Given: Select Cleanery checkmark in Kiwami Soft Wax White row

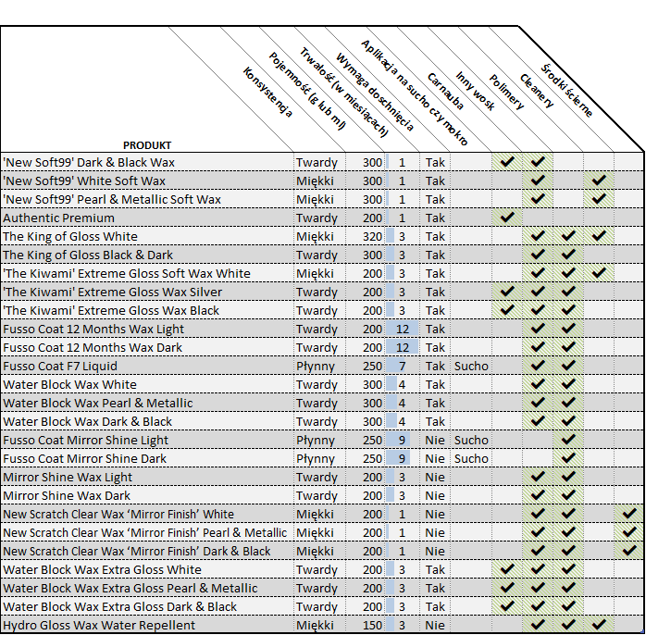Looking at the screenshot, I should point(599,272).
